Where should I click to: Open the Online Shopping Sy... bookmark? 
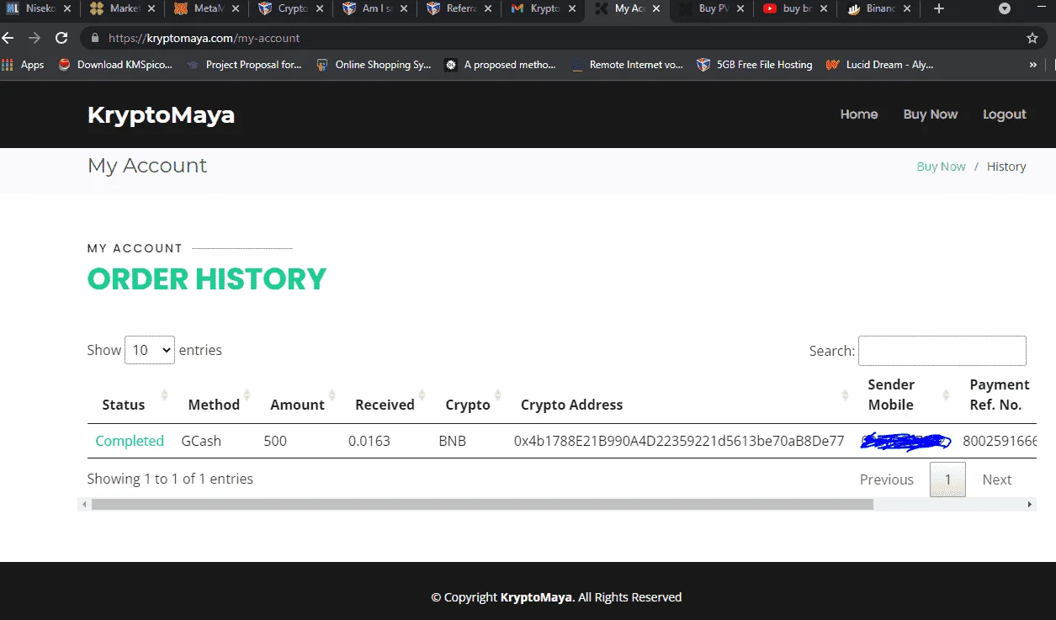pos(374,65)
